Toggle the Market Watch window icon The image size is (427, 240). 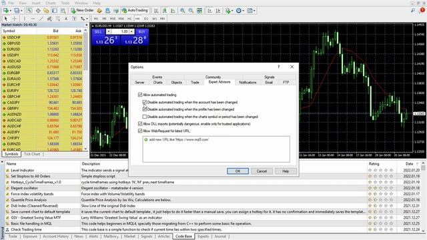[x=29, y=11]
